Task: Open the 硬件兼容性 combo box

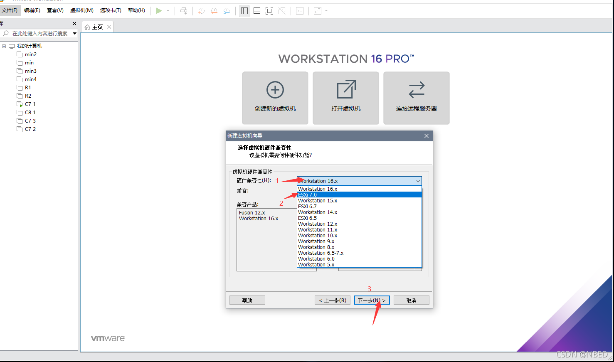Action: tap(359, 181)
